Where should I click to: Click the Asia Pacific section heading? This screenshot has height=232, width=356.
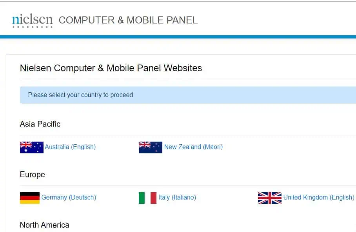click(40, 124)
